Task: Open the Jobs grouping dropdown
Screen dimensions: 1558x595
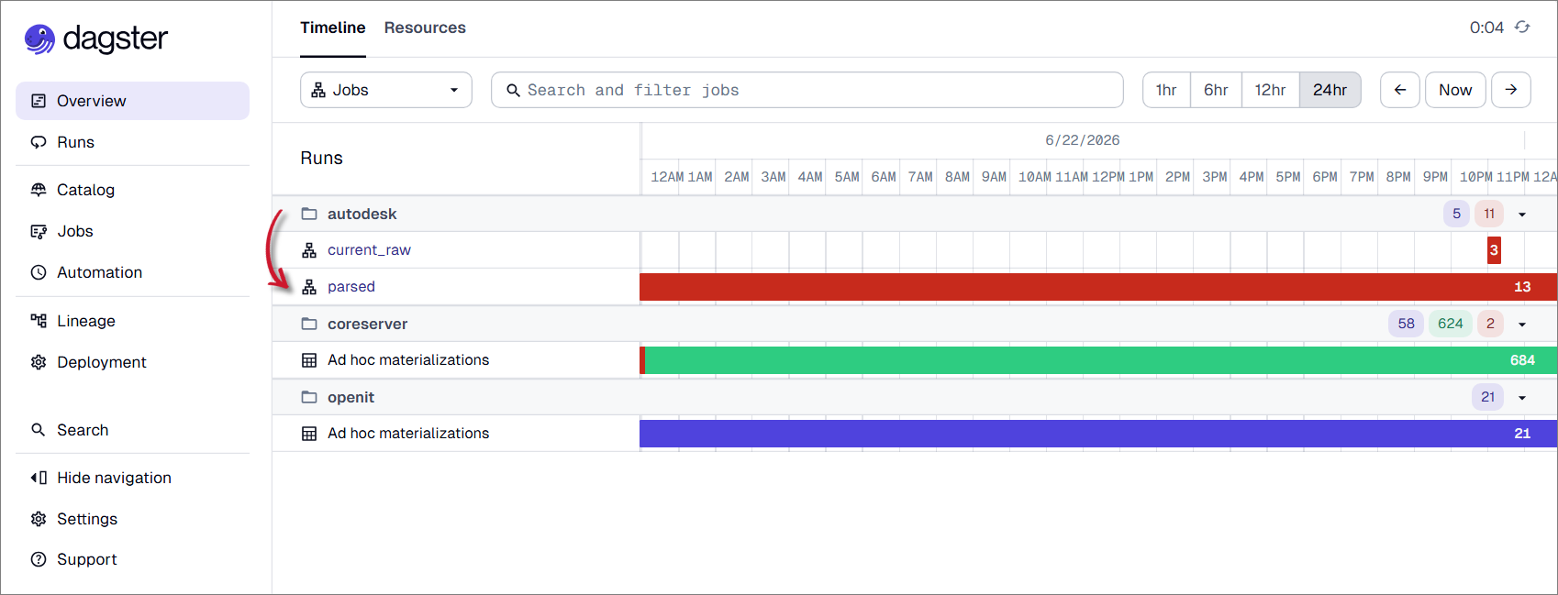Action: [x=386, y=90]
